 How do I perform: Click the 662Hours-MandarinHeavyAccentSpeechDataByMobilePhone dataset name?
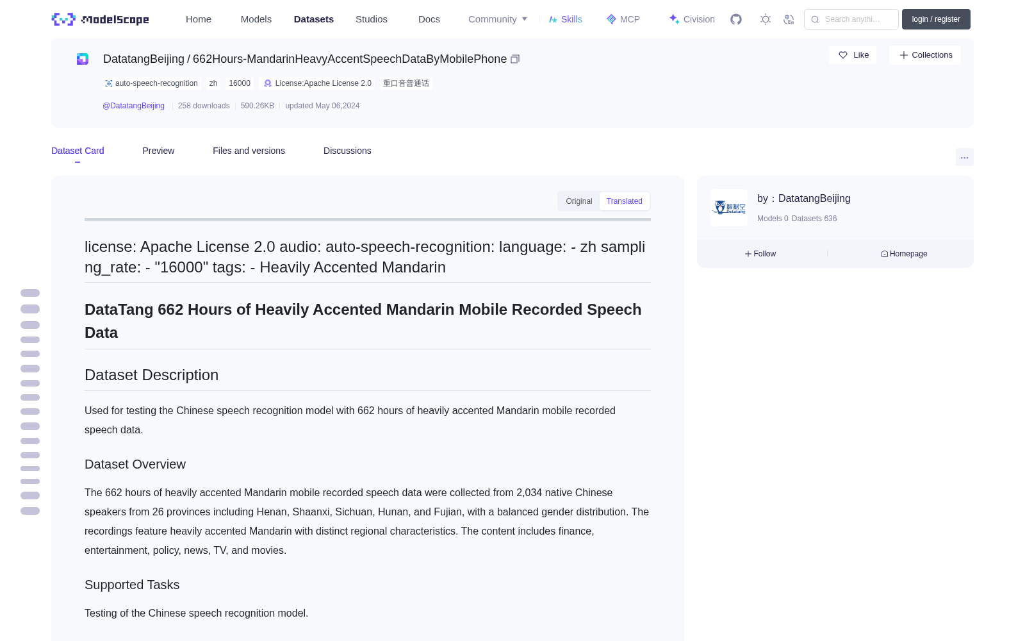(350, 59)
